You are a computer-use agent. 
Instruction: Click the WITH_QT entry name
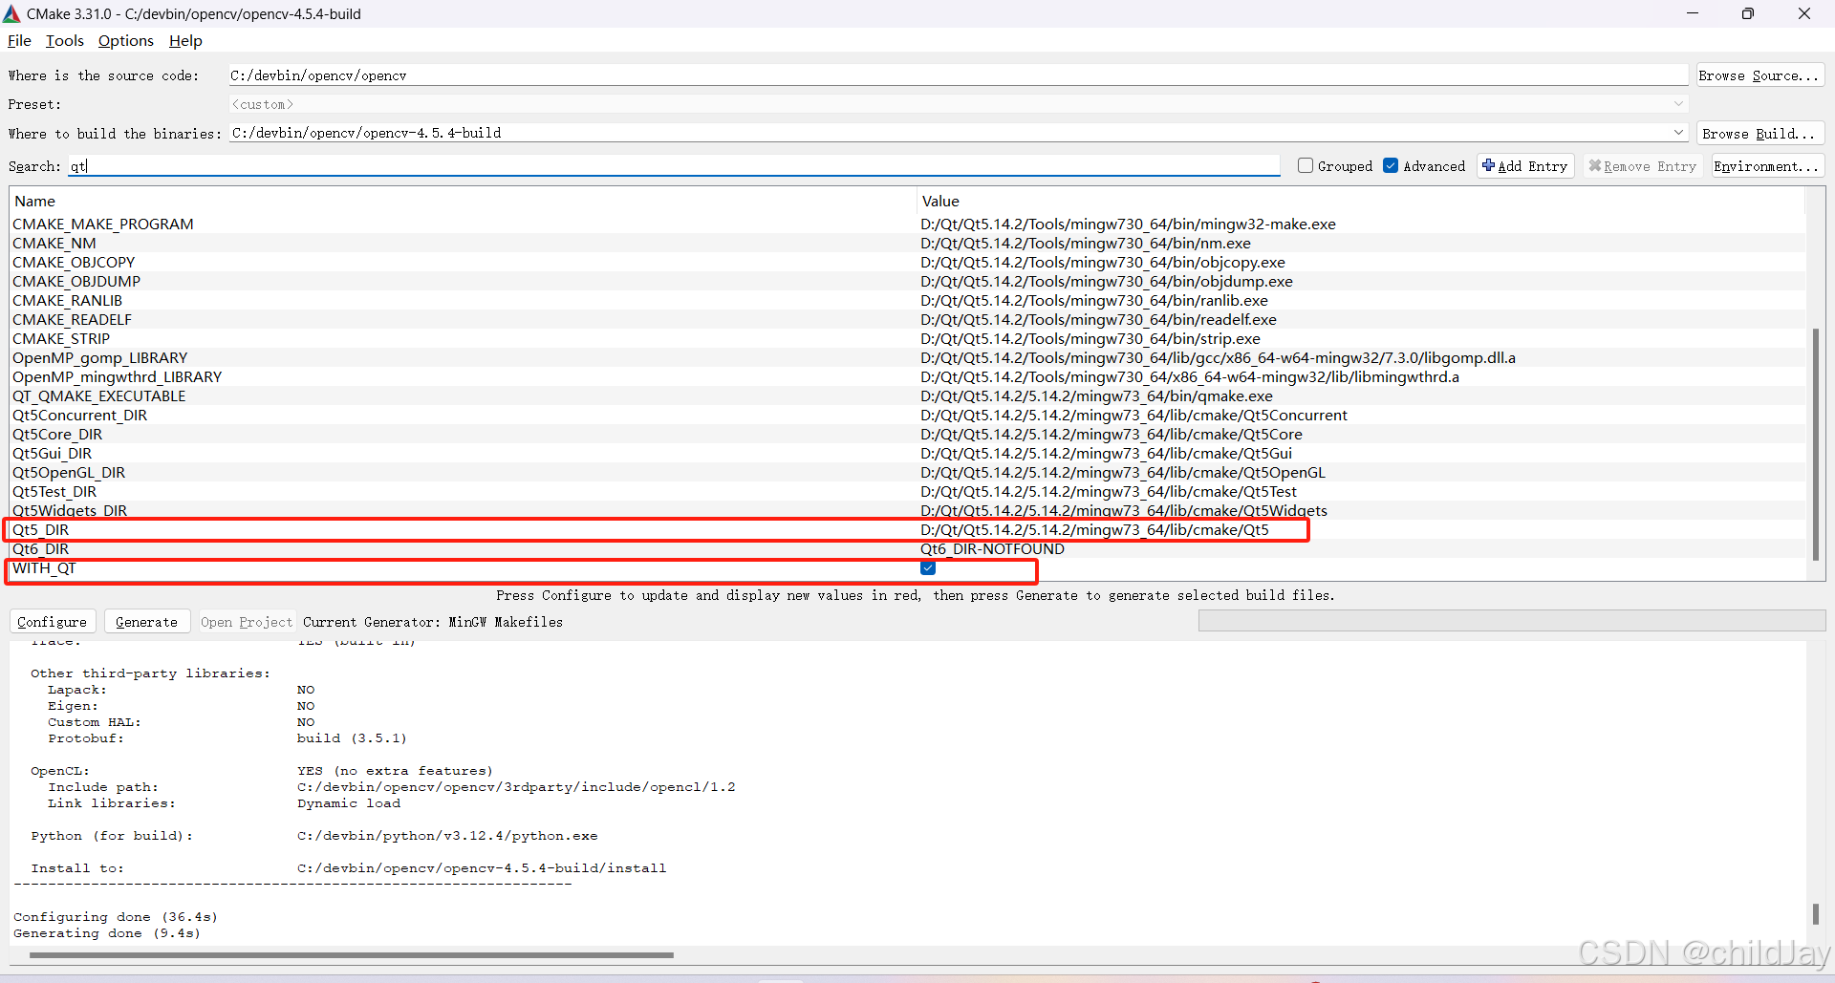44,568
